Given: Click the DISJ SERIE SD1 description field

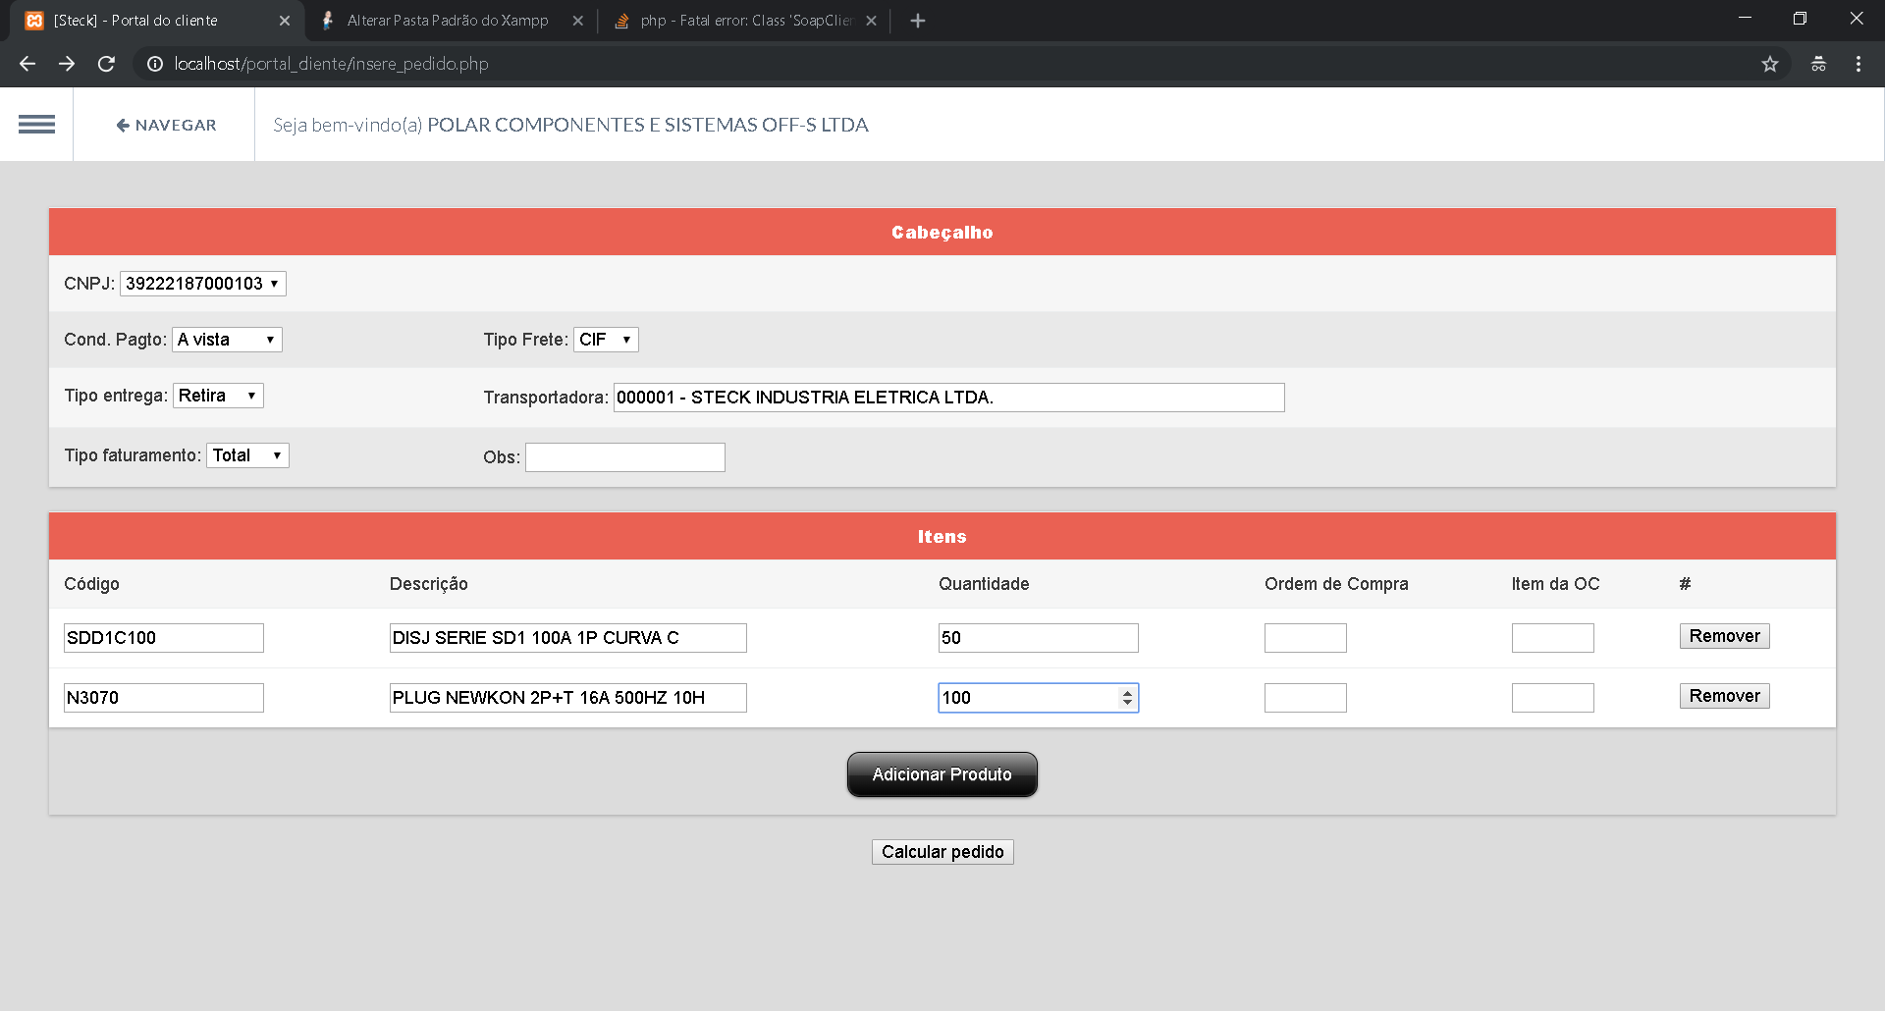Looking at the screenshot, I should [x=567, y=638].
